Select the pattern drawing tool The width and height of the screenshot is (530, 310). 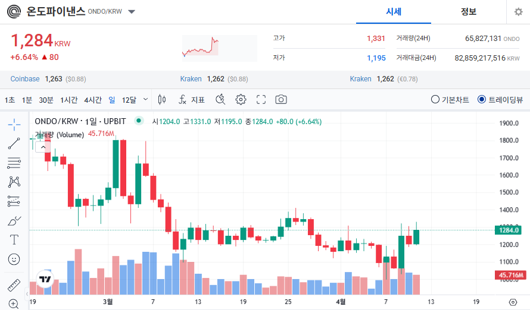(x=14, y=182)
